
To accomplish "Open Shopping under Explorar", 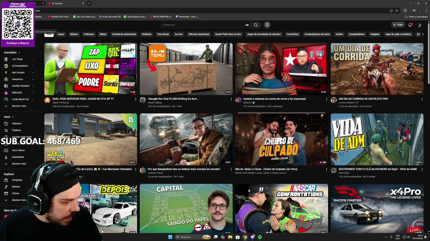I will pos(17,180).
